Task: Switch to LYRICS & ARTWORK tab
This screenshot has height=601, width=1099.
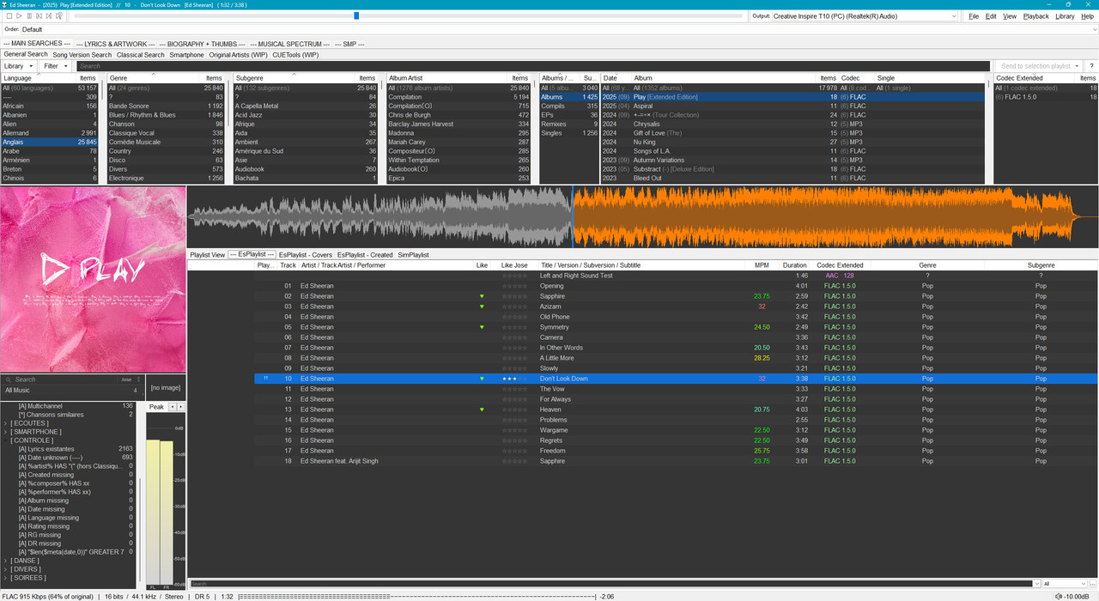Action: pos(115,44)
